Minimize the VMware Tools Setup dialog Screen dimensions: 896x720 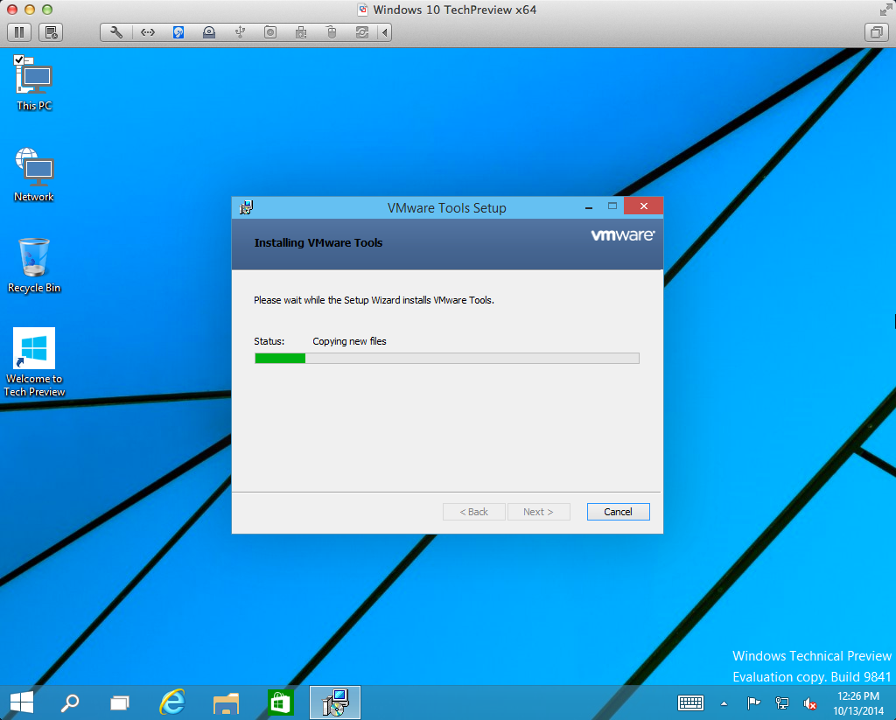point(589,206)
